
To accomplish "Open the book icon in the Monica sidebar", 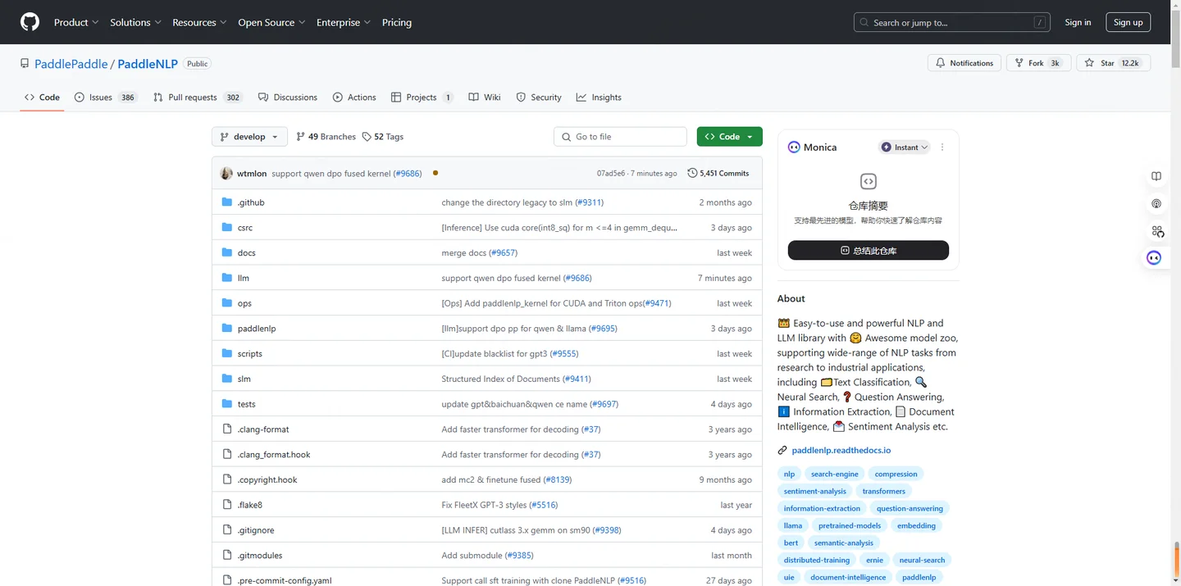I will point(1156,176).
